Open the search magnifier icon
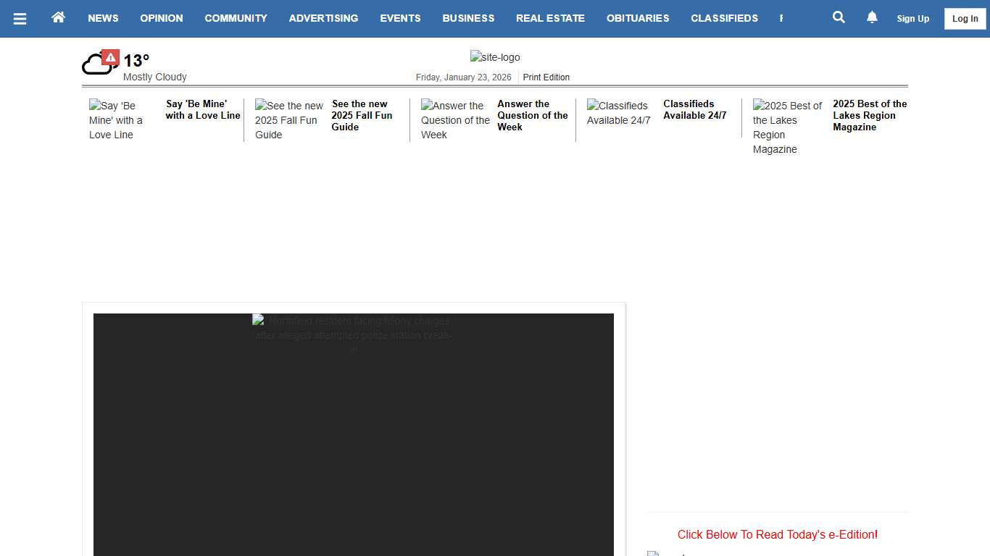 [x=839, y=17]
